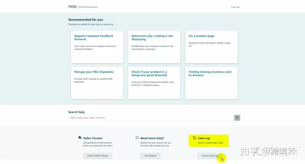Click the highlighted Case Log heading

204,138
